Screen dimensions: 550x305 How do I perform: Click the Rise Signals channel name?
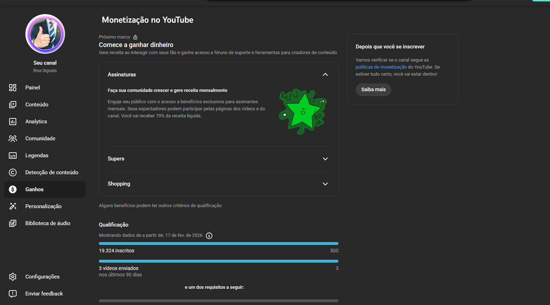tap(45, 71)
